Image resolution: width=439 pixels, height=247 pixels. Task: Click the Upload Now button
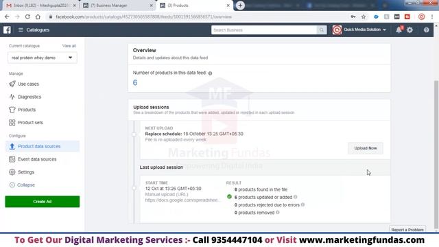click(366, 148)
